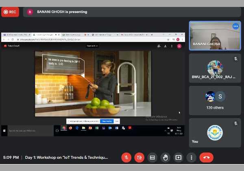Toggle closed captions on
The height and width of the screenshot is (171, 244).
pyautogui.click(x=152, y=157)
